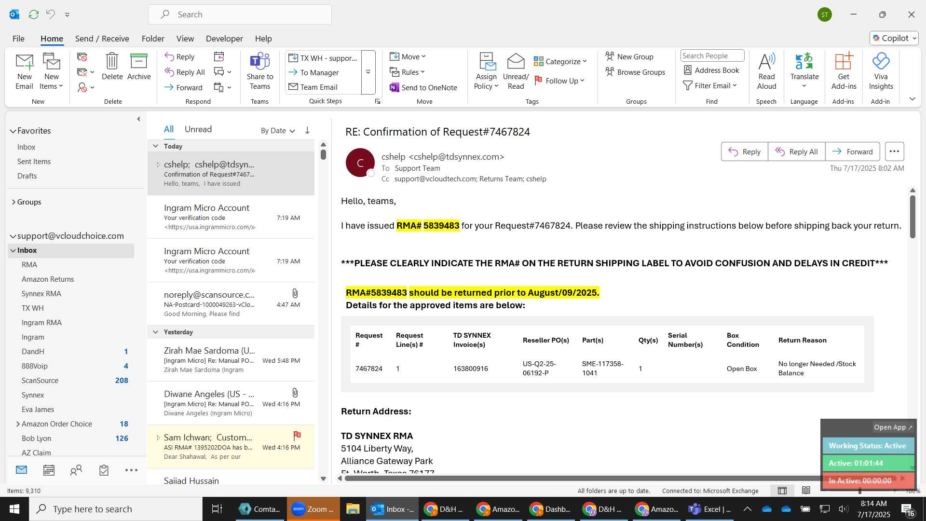This screenshot has height=521, width=926.
Task: Open Viva Insights add-in
Action: [x=881, y=71]
